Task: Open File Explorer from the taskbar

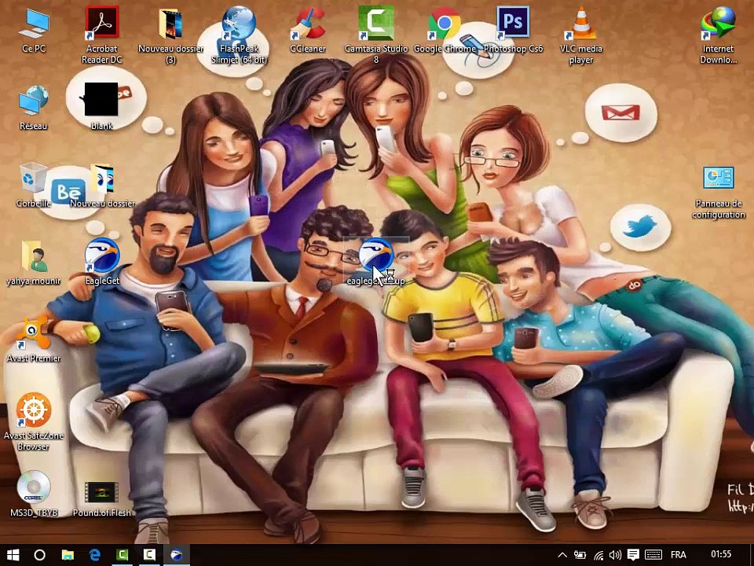Action: click(x=68, y=555)
